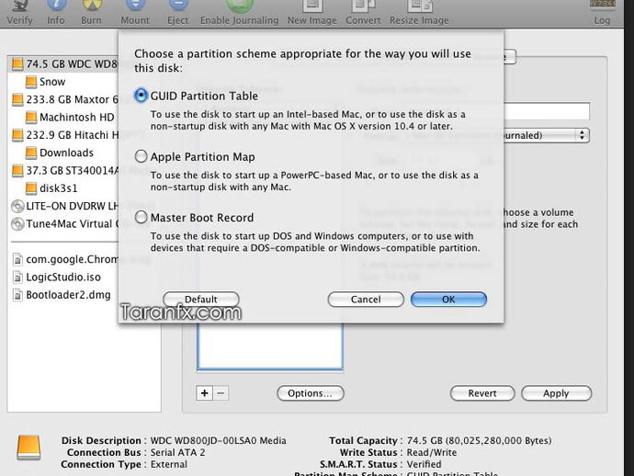Click the WDC WD800JD-00LSA0 Media description
This screenshot has height=476, width=634.
(x=219, y=440)
